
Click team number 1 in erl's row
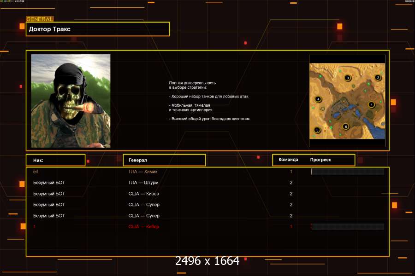click(x=291, y=172)
